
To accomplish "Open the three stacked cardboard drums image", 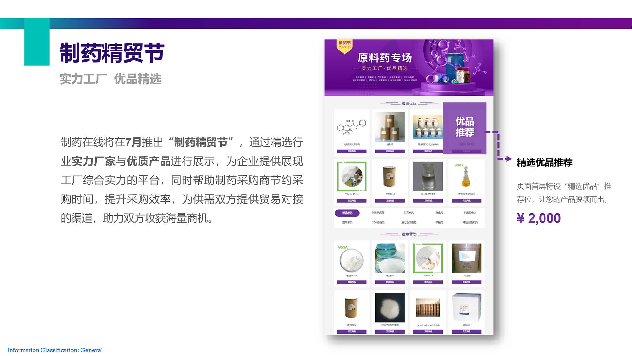I will coord(390,127).
